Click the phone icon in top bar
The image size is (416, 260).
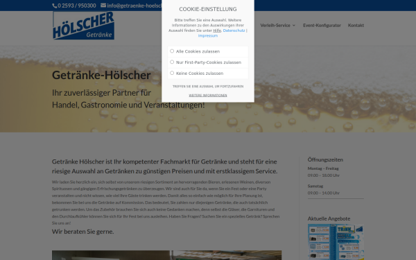click(x=54, y=6)
